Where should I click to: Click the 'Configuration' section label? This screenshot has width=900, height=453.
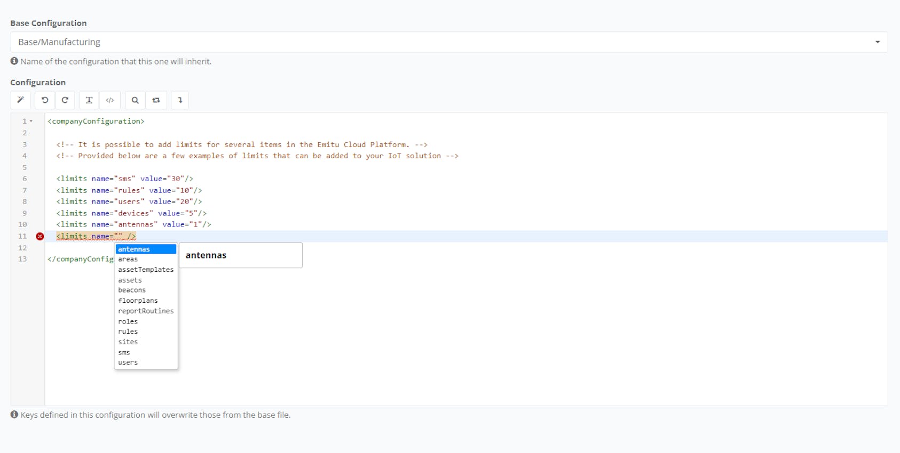[x=38, y=83]
